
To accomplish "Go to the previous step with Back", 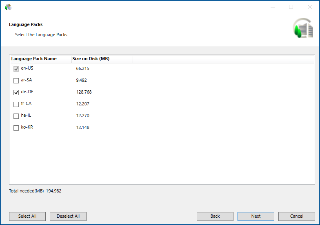I will coord(215,216).
